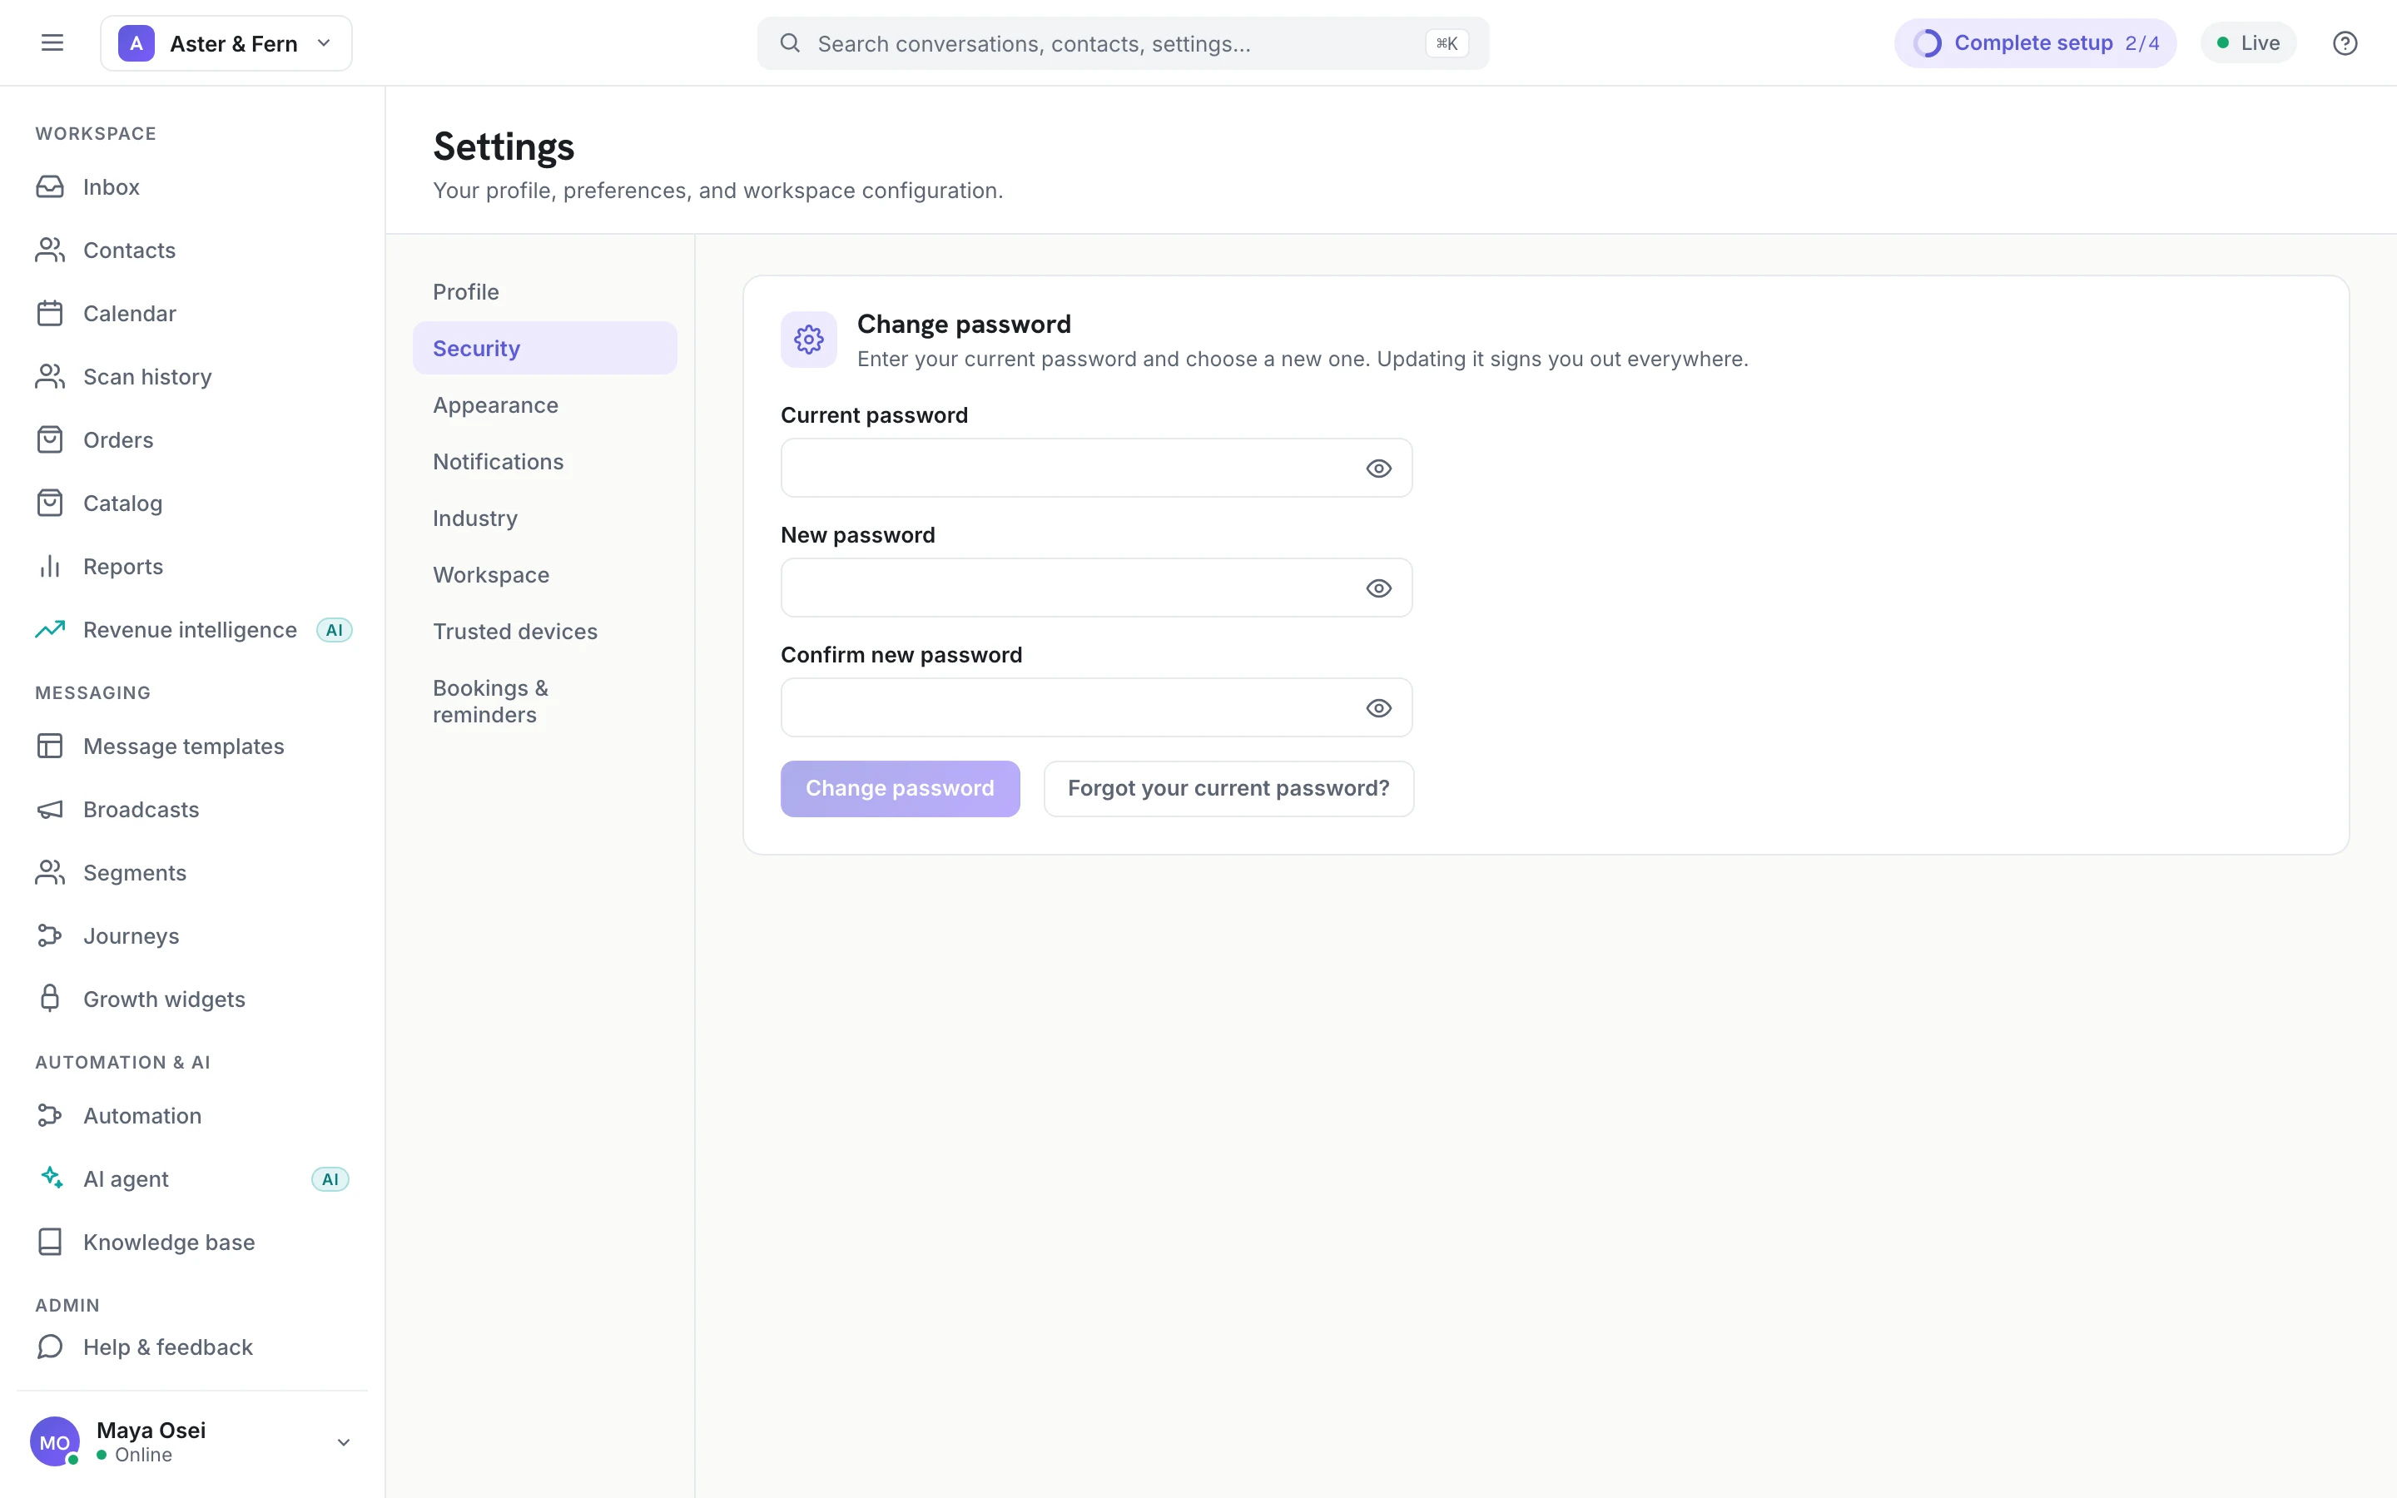Open Bookings & reminders settings
The width and height of the screenshot is (2397, 1498).
(x=545, y=702)
